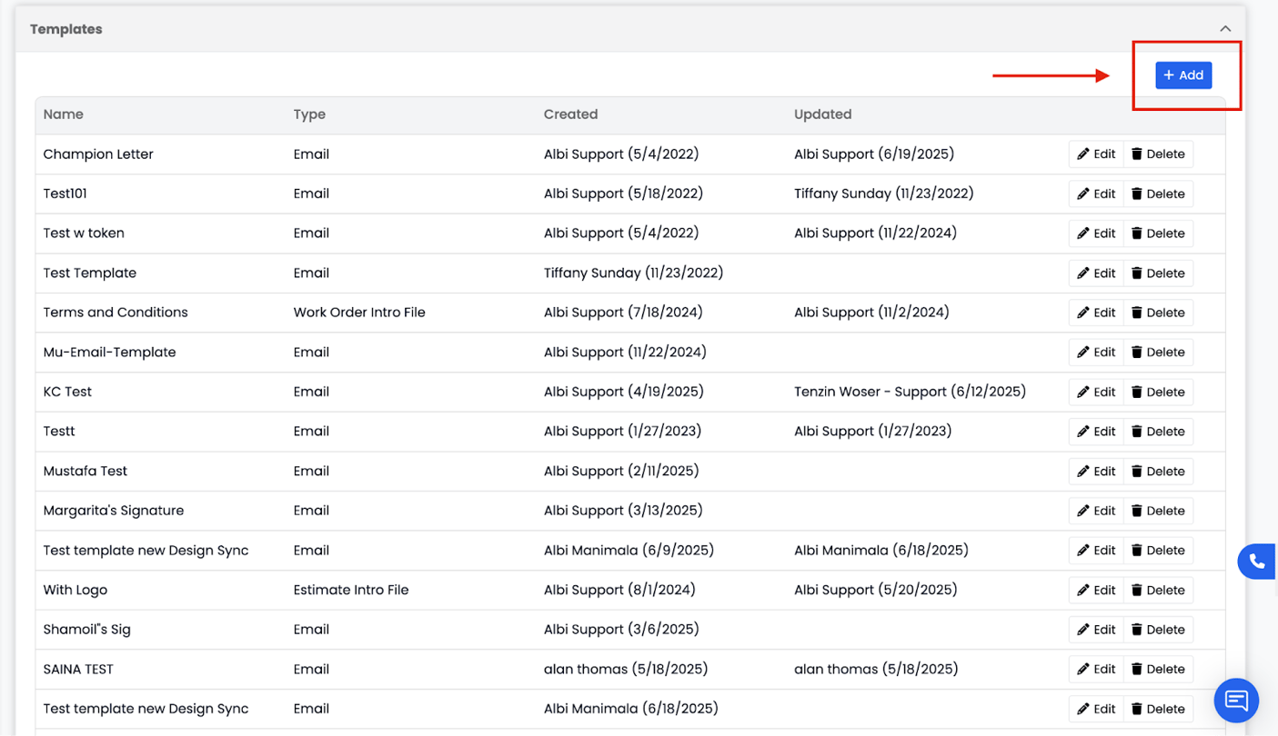Edit the Shamoil"s Sig template
The image size is (1278, 736).
[x=1096, y=630]
